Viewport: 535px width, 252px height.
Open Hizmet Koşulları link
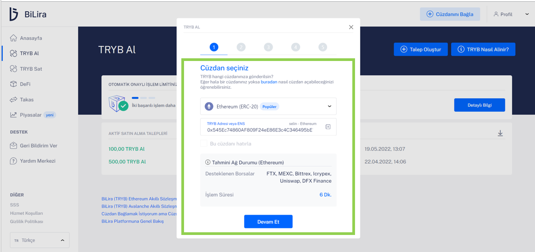click(27, 213)
